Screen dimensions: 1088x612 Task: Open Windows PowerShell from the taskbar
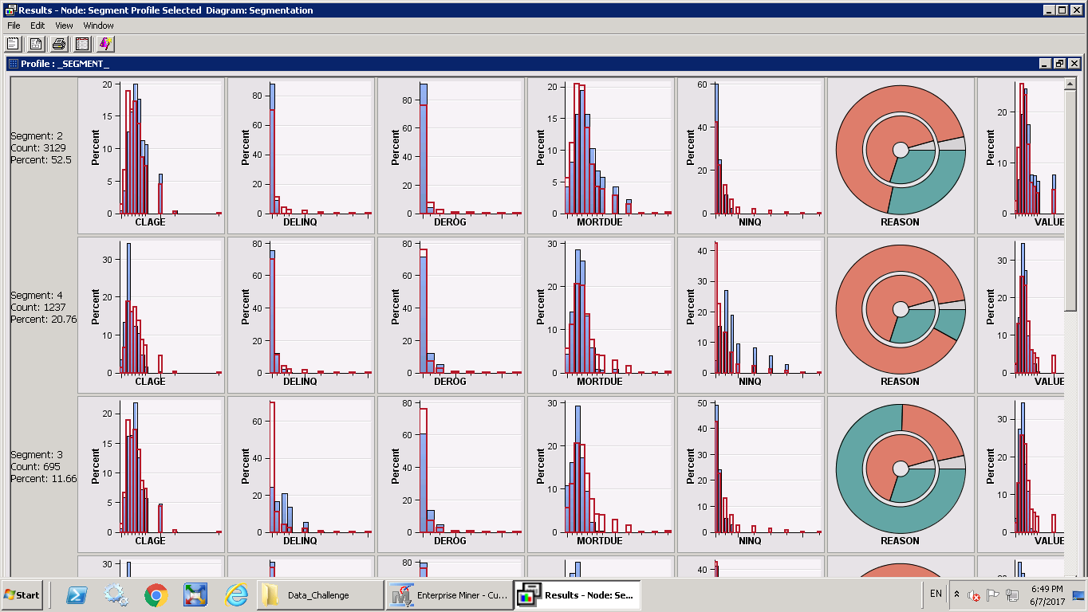77,595
